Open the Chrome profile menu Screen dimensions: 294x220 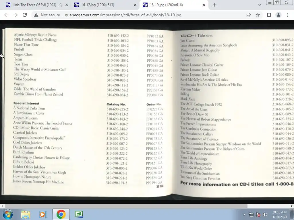click(278, 15)
